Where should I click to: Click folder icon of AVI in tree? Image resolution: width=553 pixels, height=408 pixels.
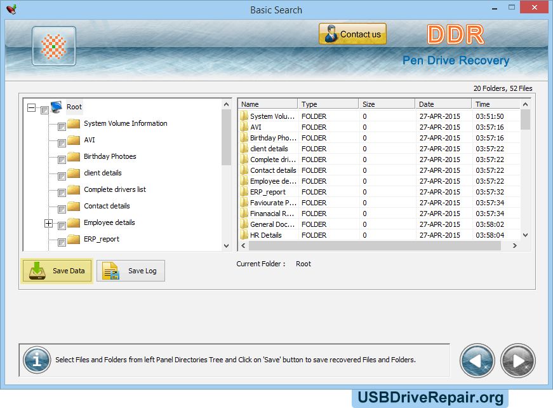point(74,140)
